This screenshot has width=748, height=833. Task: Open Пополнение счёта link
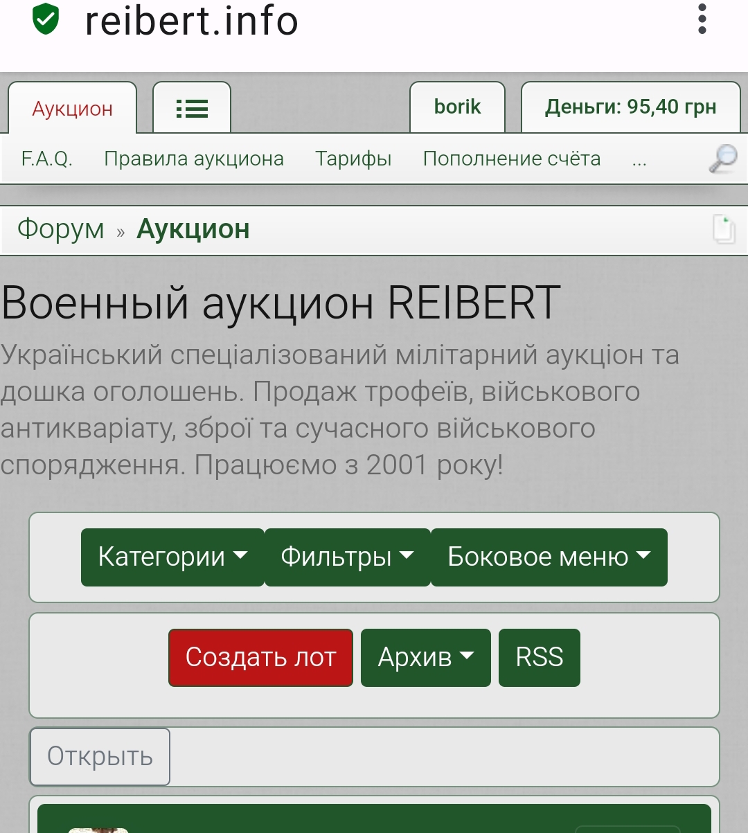[x=512, y=159]
